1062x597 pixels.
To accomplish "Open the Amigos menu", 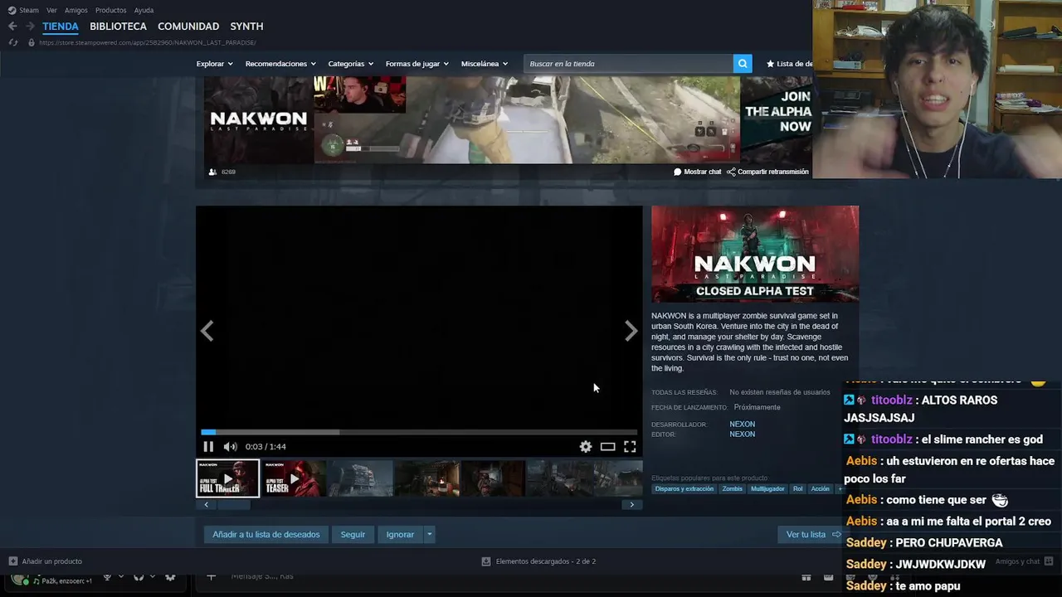I will click(76, 10).
